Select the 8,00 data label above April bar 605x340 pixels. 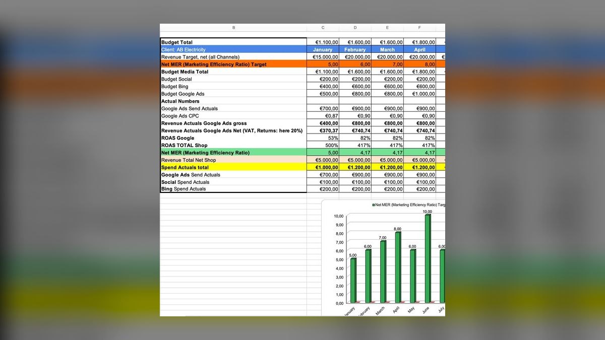tap(398, 229)
